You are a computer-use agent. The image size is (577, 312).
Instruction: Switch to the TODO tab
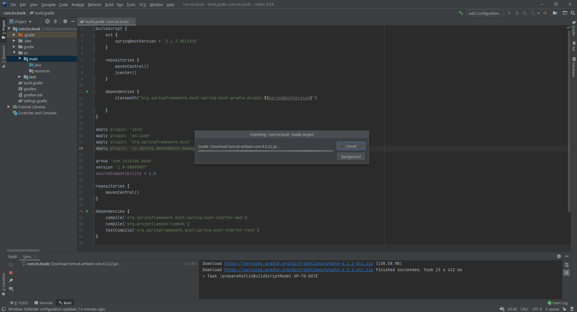pos(19,303)
